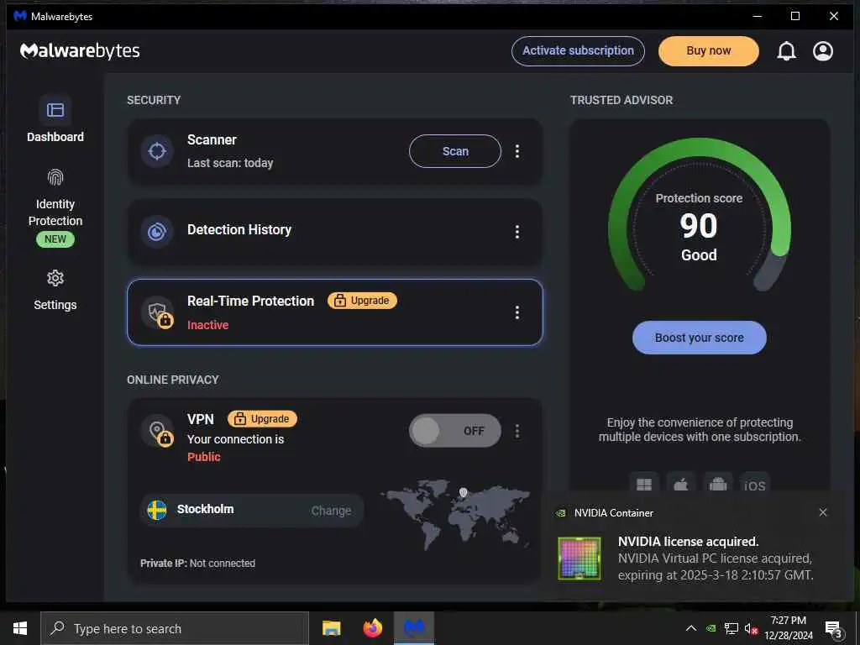This screenshot has width=860, height=645.
Task: Open the Action Center notifications icon
Action: [834, 628]
